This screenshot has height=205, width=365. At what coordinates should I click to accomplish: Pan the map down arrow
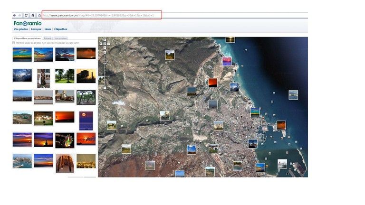[105, 47]
